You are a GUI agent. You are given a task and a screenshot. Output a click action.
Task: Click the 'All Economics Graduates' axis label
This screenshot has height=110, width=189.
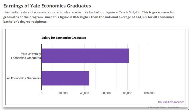pos(24,78)
